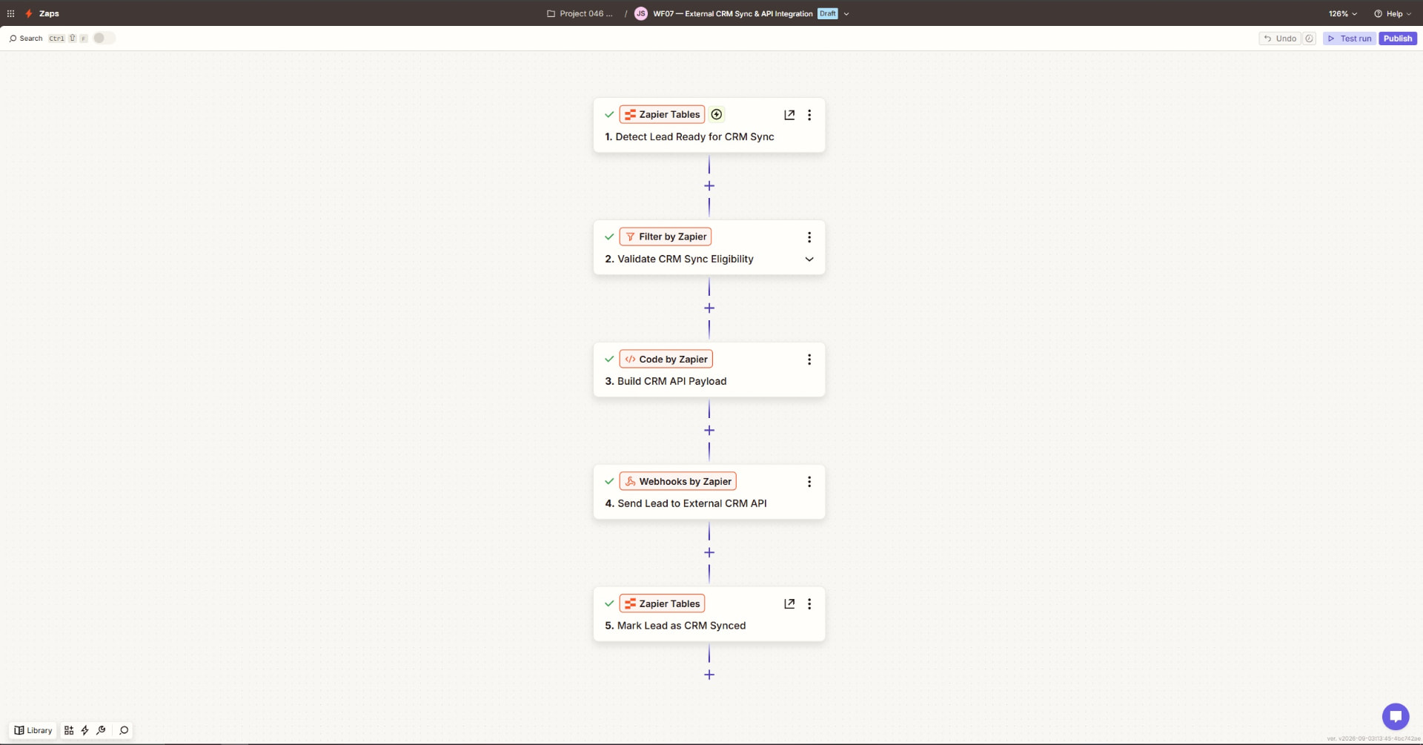This screenshot has width=1423, height=745.
Task: Add a step after the Filter step
Action: [x=709, y=308]
